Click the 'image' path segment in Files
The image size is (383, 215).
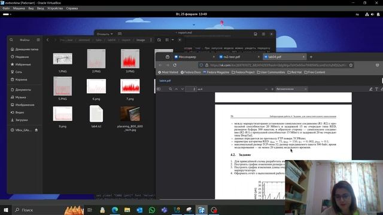coord(141,40)
